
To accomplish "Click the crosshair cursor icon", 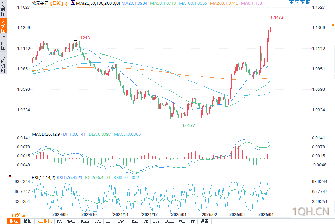I will click(x=291, y=3).
